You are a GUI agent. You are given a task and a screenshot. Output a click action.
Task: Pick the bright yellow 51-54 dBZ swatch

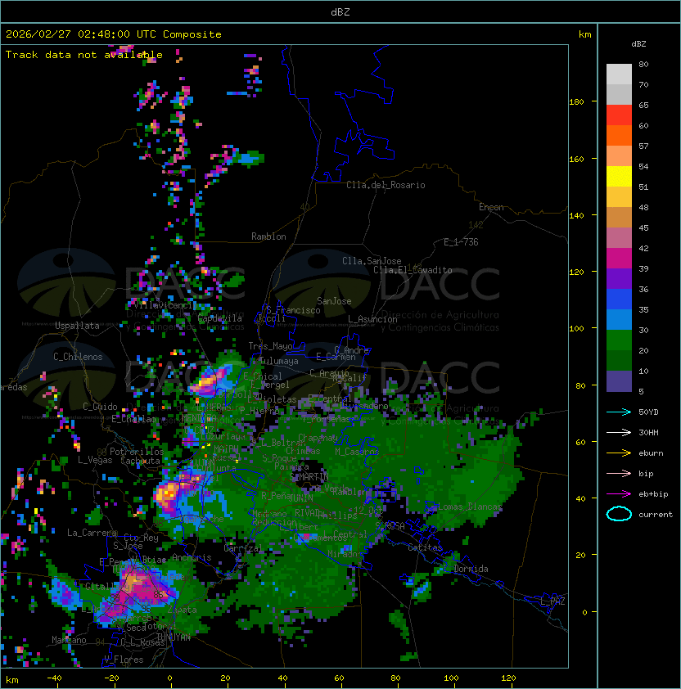619,177
